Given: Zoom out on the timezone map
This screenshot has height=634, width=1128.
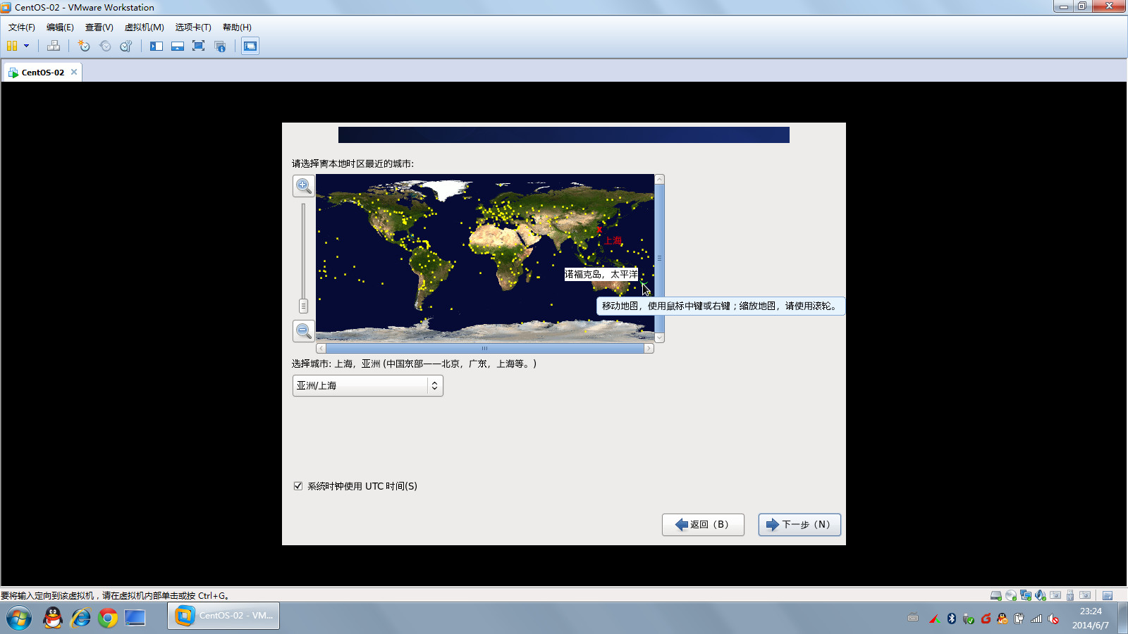Looking at the screenshot, I should tap(304, 330).
